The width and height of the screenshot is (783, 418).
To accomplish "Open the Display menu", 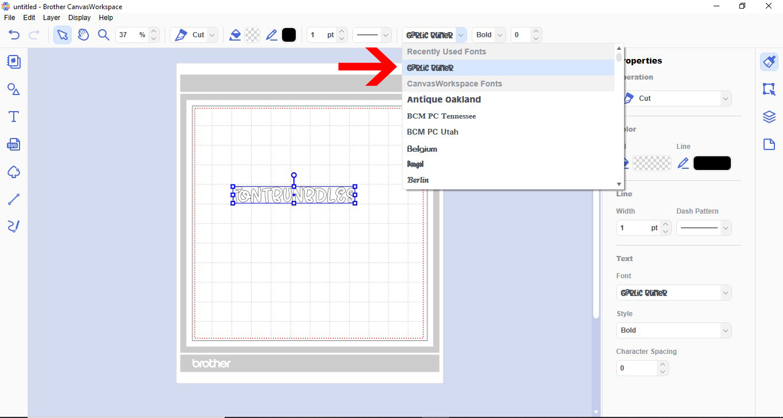I will pos(80,18).
